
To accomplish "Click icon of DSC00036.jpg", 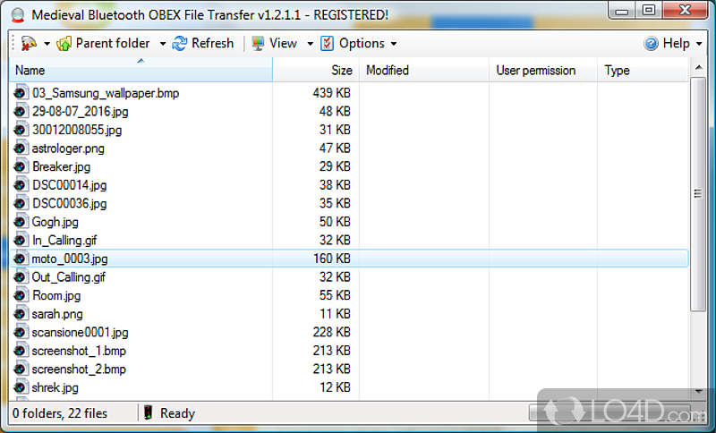I will tap(20, 203).
